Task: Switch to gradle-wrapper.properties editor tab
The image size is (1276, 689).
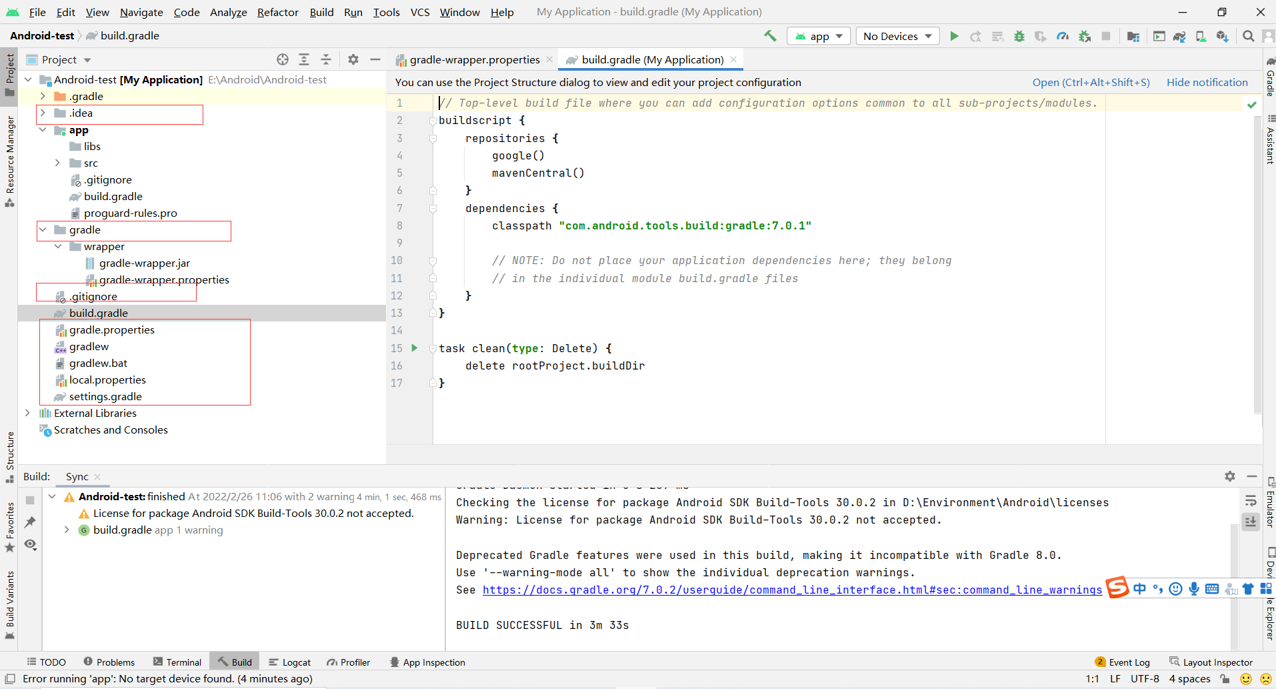Action: point(474,59)
